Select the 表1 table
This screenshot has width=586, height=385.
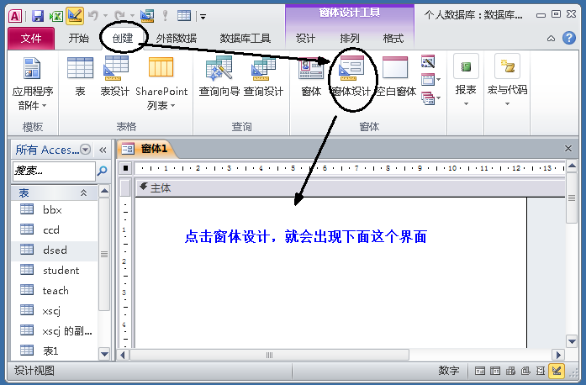pyautogui.click(x=55, y=351)
